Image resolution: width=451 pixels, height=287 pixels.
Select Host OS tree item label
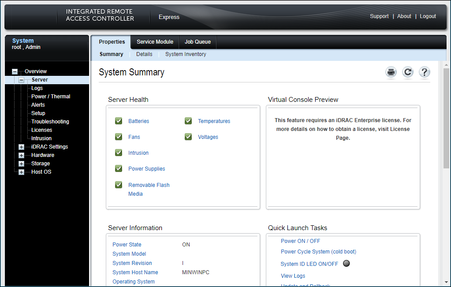click(41, 171)
